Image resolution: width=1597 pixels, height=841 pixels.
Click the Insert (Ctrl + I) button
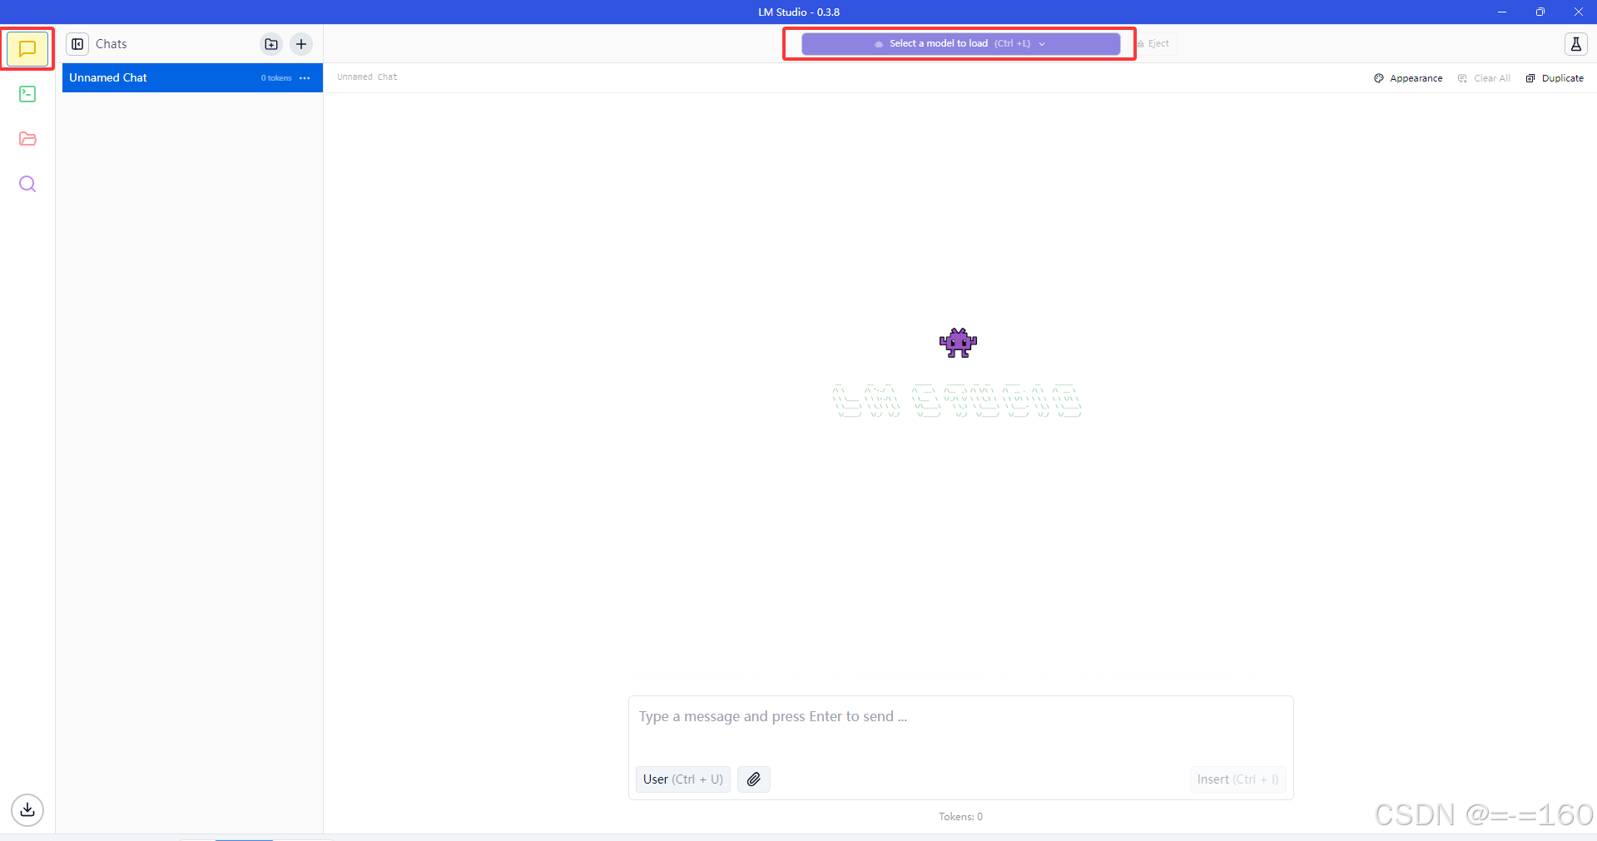(x=1237, y=779)
